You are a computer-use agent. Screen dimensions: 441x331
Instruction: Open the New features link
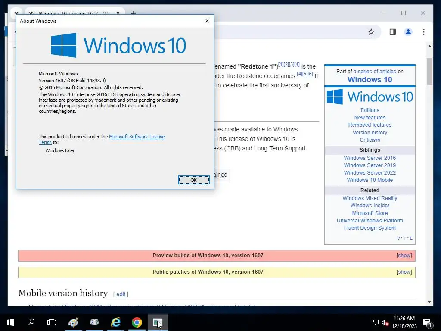click(370, 118)
